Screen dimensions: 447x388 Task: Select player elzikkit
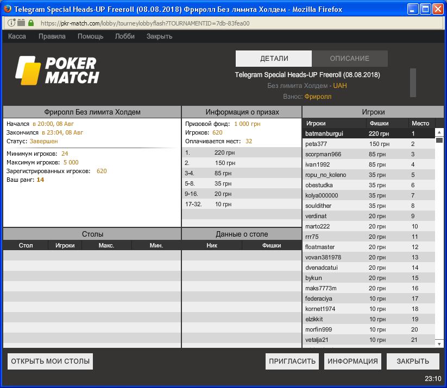(369, 319)
